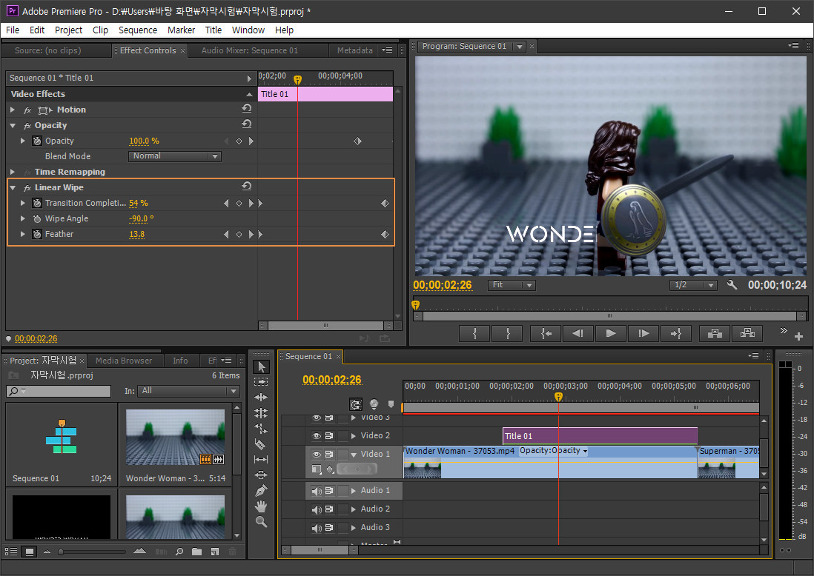Image resolution: width=814 pixels, height=576 pixels.
Task: Toggle the Video 1 track eye visibility
Action: [316, 454]
